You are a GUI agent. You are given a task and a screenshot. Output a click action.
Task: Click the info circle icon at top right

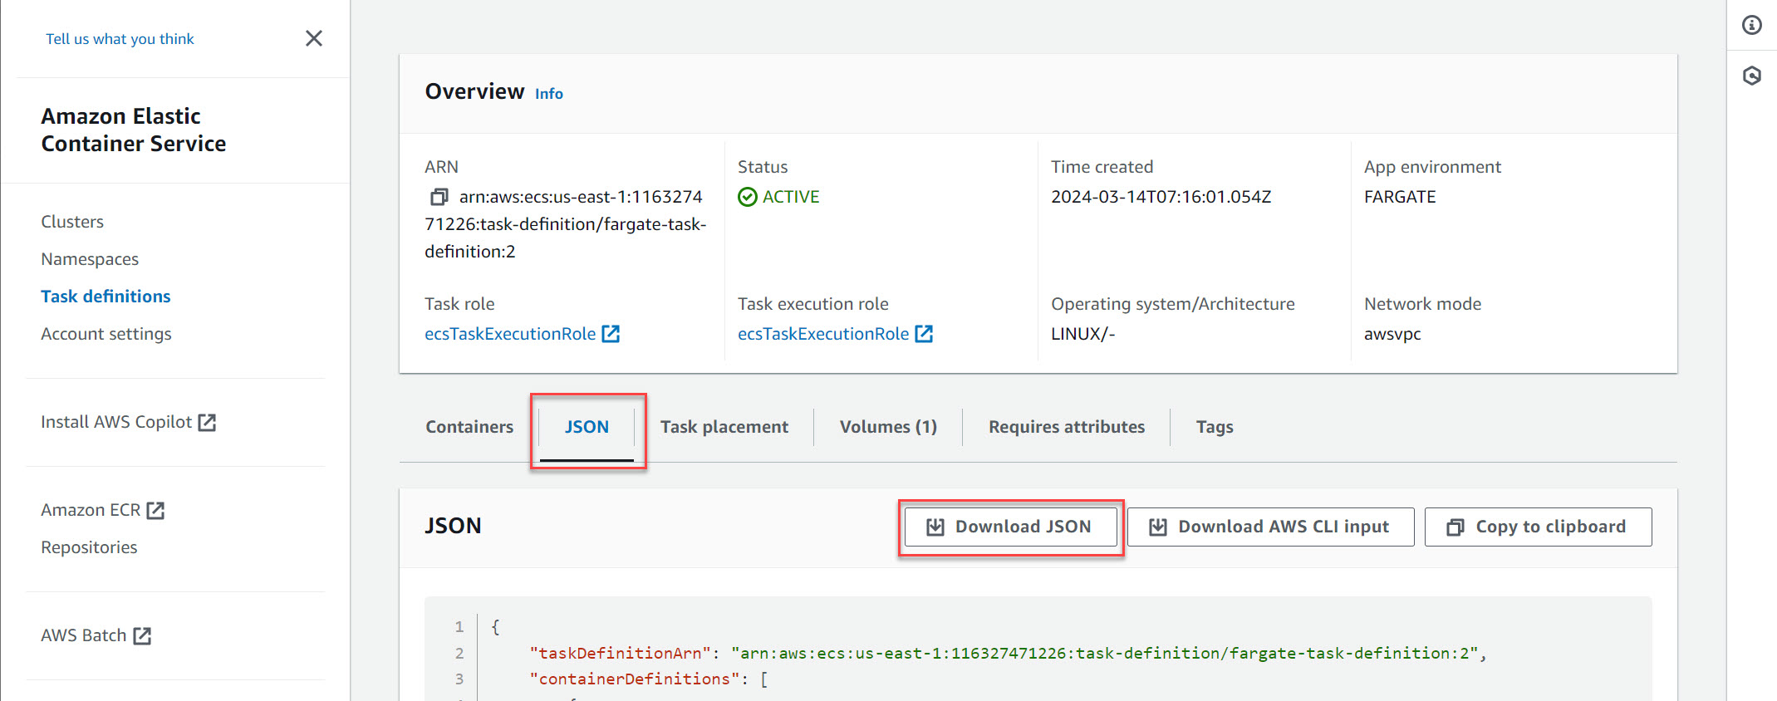point(1751,26)
